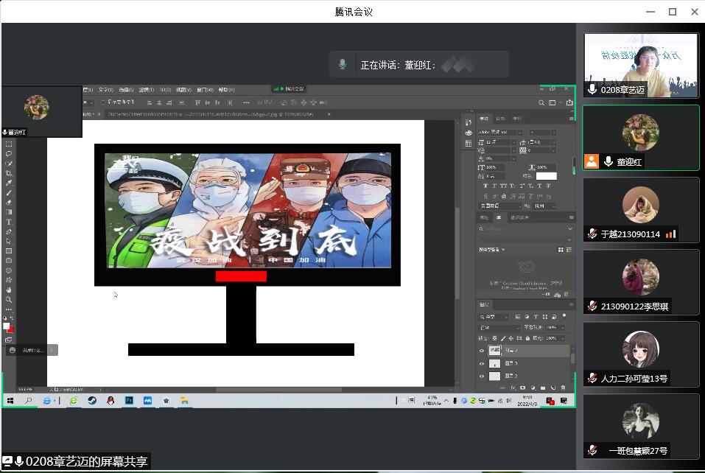Switch libraries panel to grid view
This screenshot has height=473, width=705.
[561, 250]
